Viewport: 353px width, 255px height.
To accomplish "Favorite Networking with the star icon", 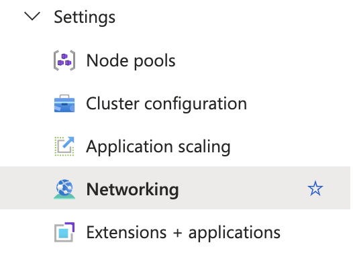I will [x=315, y=189].
